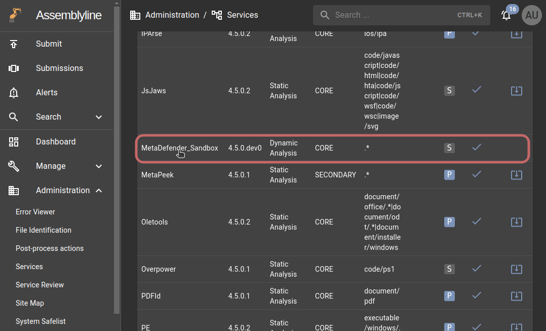Viewport: 546px width, 331px height.
Task: Click the update icon for PDFId
Action: point(517,296)
